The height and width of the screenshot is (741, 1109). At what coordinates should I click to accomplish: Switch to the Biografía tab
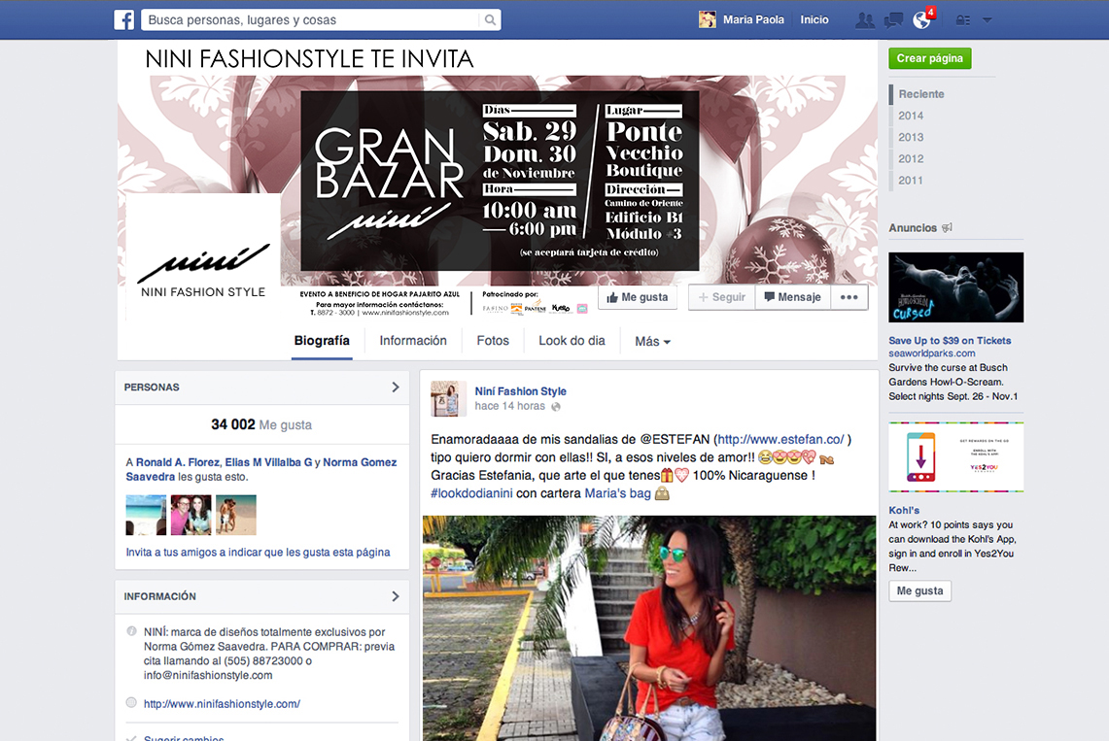point(322,341)
